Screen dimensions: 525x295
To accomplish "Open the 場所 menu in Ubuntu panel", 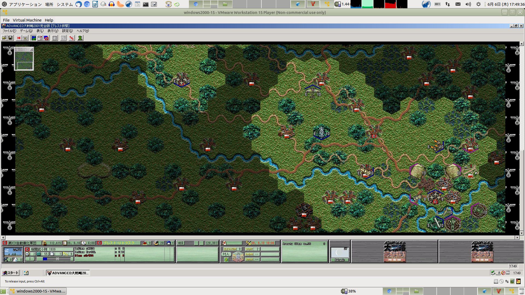I will pos(49,4).
